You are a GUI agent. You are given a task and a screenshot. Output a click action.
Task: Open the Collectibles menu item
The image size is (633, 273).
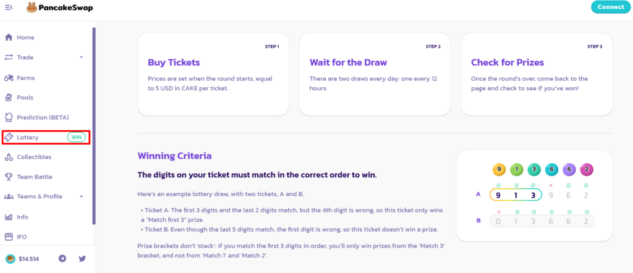pos(34,157)
